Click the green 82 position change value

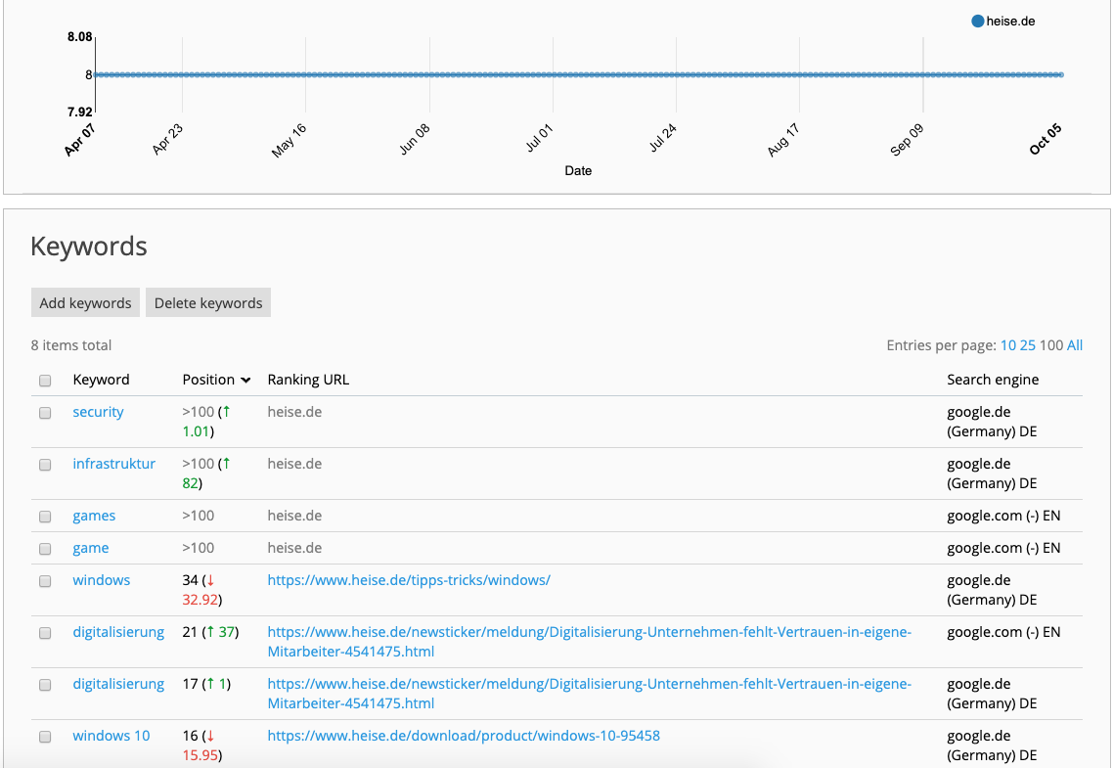(191, 483)
